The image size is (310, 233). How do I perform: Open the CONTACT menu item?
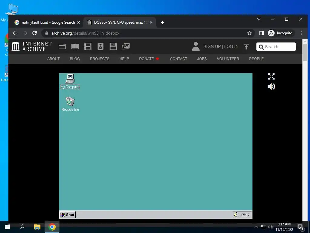pos(179,59)
